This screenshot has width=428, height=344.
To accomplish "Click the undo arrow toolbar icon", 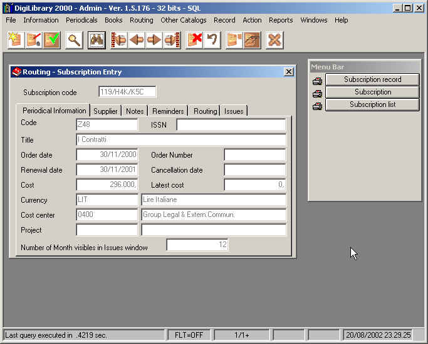I will 212,40.
